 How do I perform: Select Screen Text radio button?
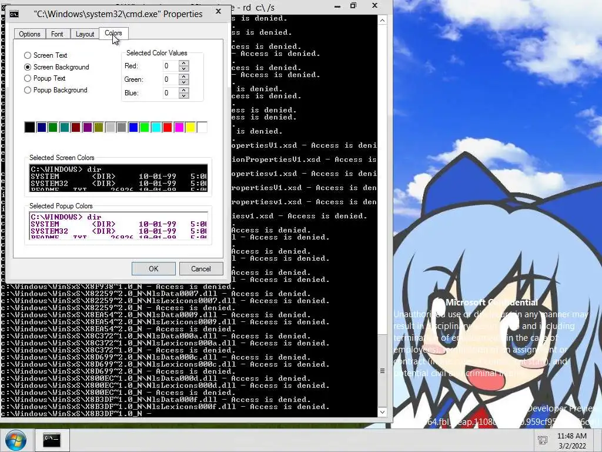coord(27,55)
